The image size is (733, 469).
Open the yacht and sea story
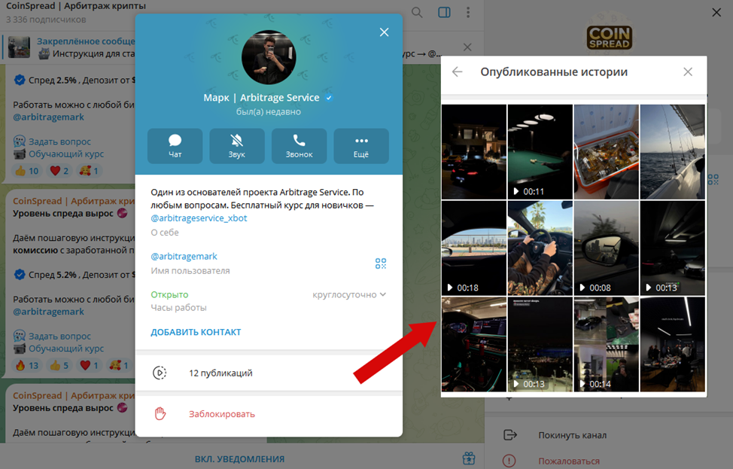pos(672,152)
